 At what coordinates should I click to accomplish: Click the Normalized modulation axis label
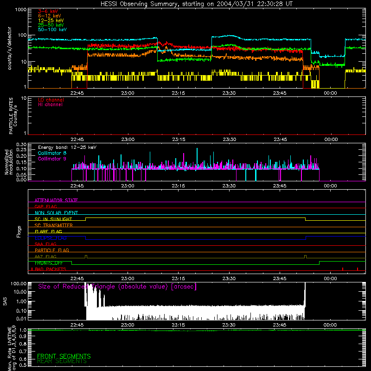[x=9, y=162]
